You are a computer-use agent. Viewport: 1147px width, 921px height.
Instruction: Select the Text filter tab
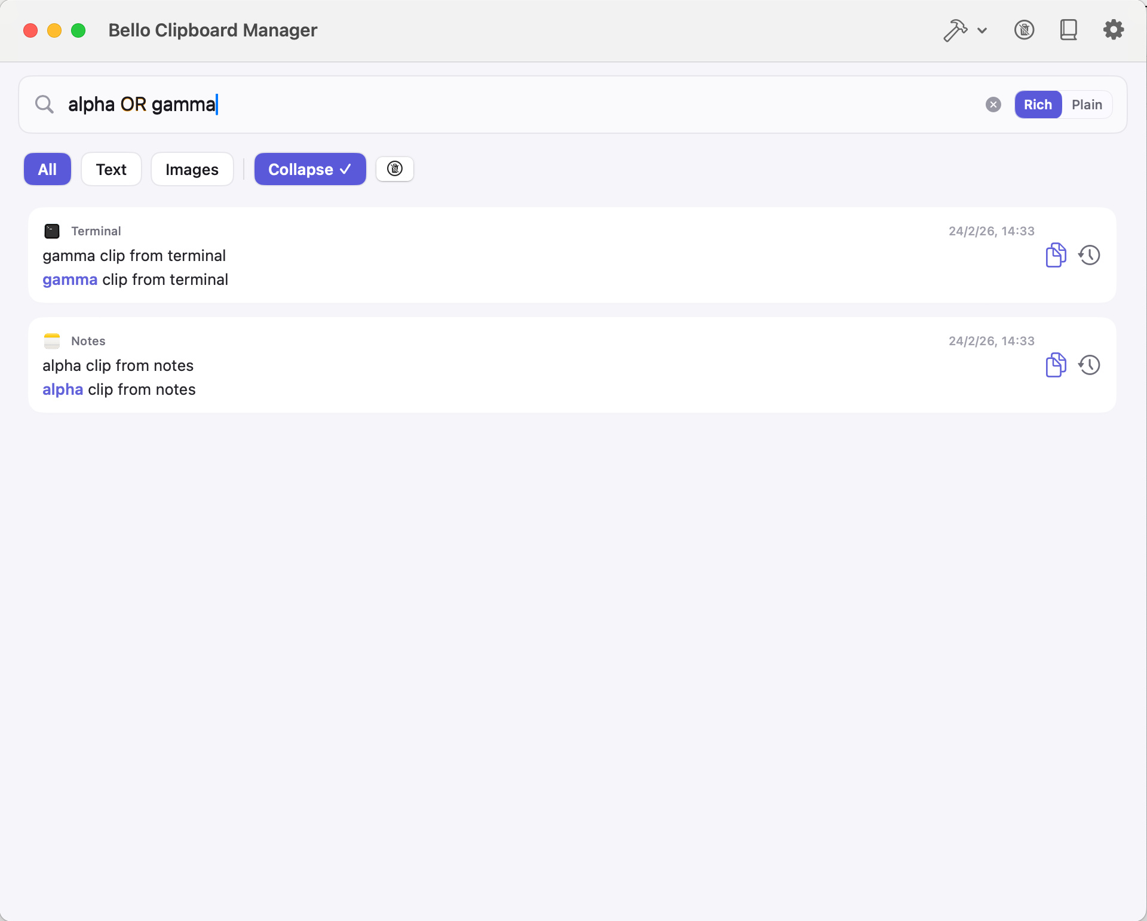click(111, 169)
